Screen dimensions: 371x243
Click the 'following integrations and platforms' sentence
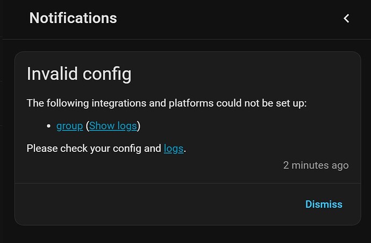point(166,103)
